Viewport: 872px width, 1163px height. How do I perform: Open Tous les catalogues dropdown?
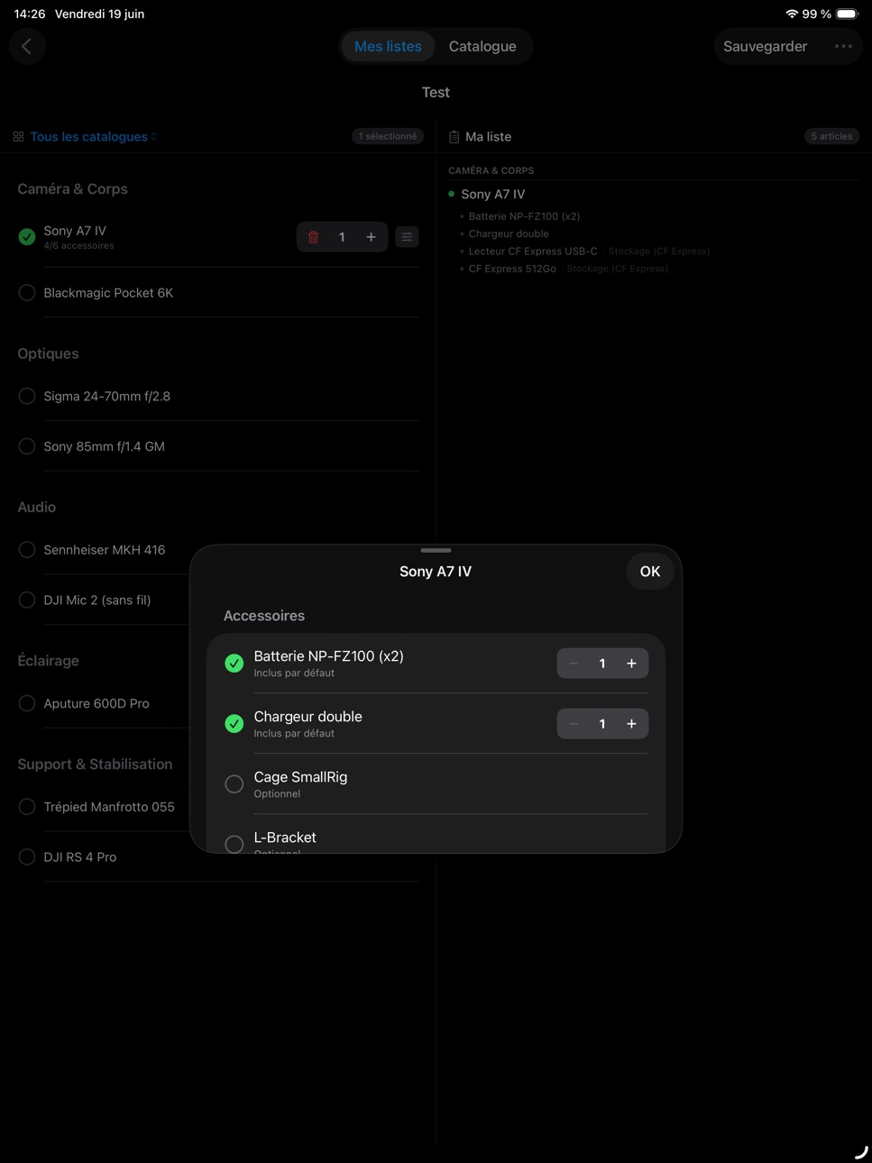click(x=94, y=137)
